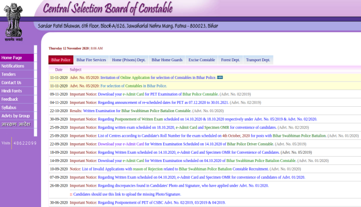Image resolution: width=361 pixels, height=207 pixels.
Task: Open Syllabus sidebar link
Action: coord(17,107)
